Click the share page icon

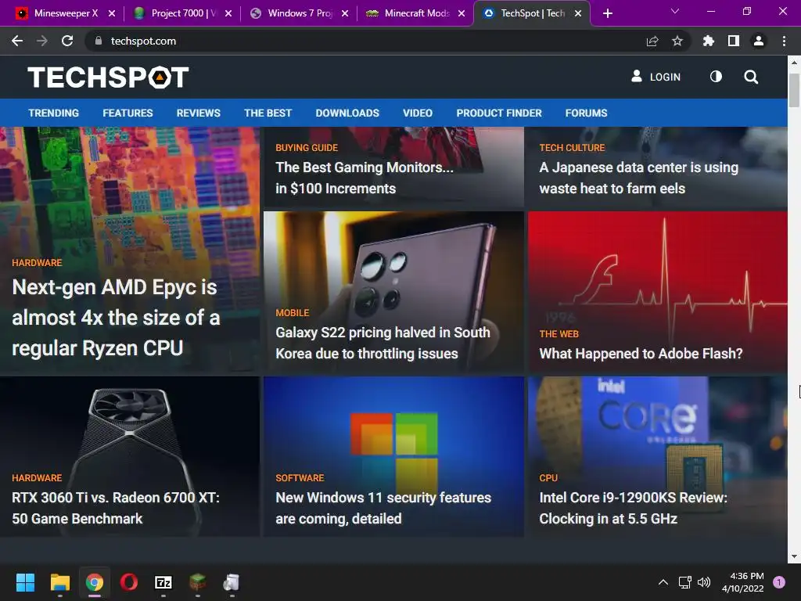point(652,41)
